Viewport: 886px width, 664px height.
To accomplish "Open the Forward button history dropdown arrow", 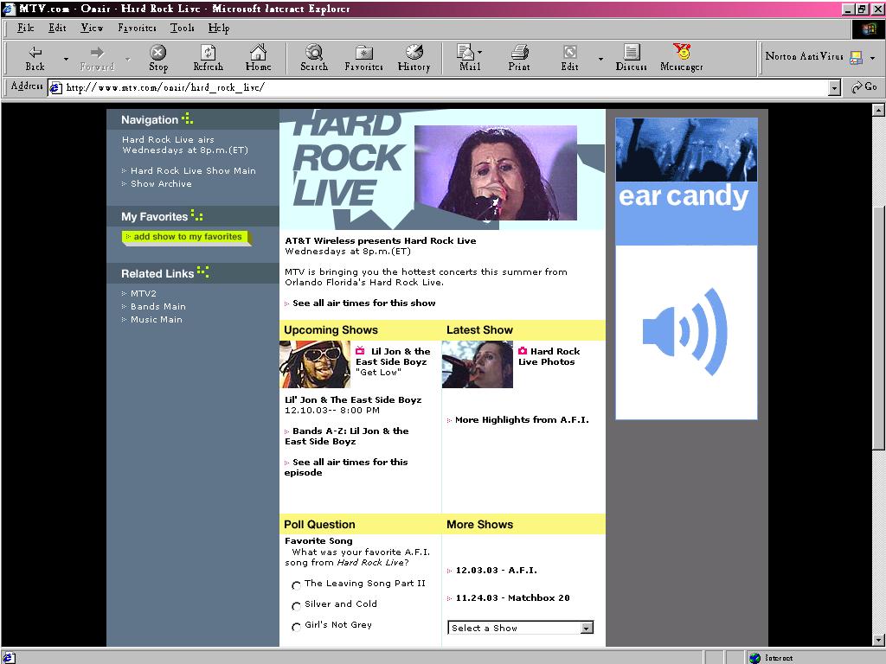I will (128, 59).
